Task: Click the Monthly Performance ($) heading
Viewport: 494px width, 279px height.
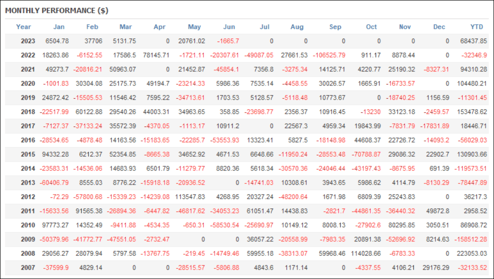Action: pos(57,11)
